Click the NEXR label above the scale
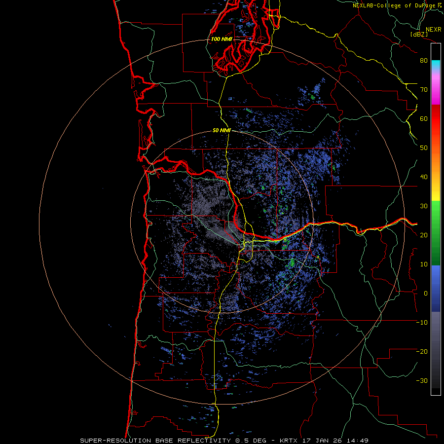The width and height of the screenshot is (444, 444). 434,30
